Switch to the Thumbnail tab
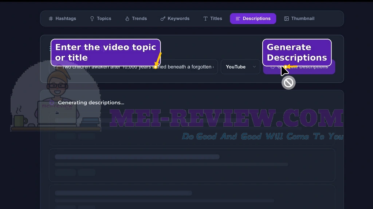The width and height of the screenshot is (373, 209). (x=299, y=19)
